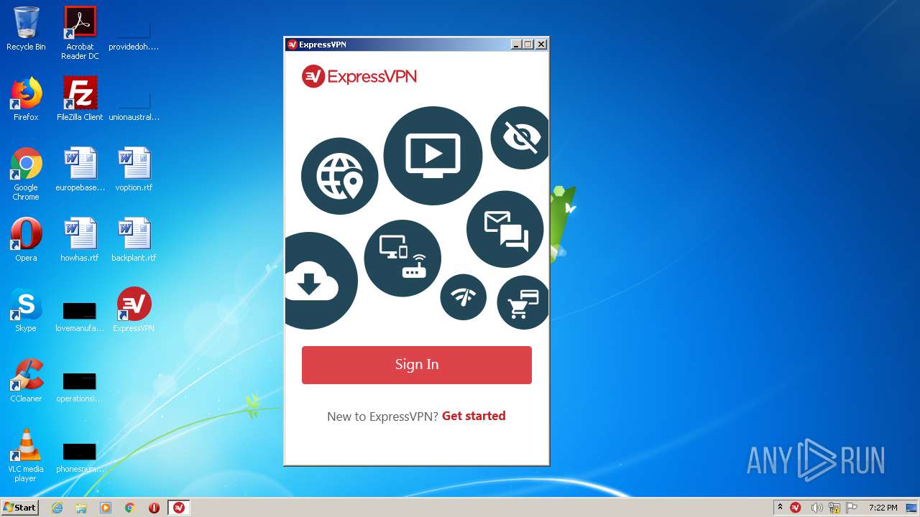This screenshot has width=920, height=517.
Task: Select the phonesnum file on desktop
Action: (x=80, y=457)
